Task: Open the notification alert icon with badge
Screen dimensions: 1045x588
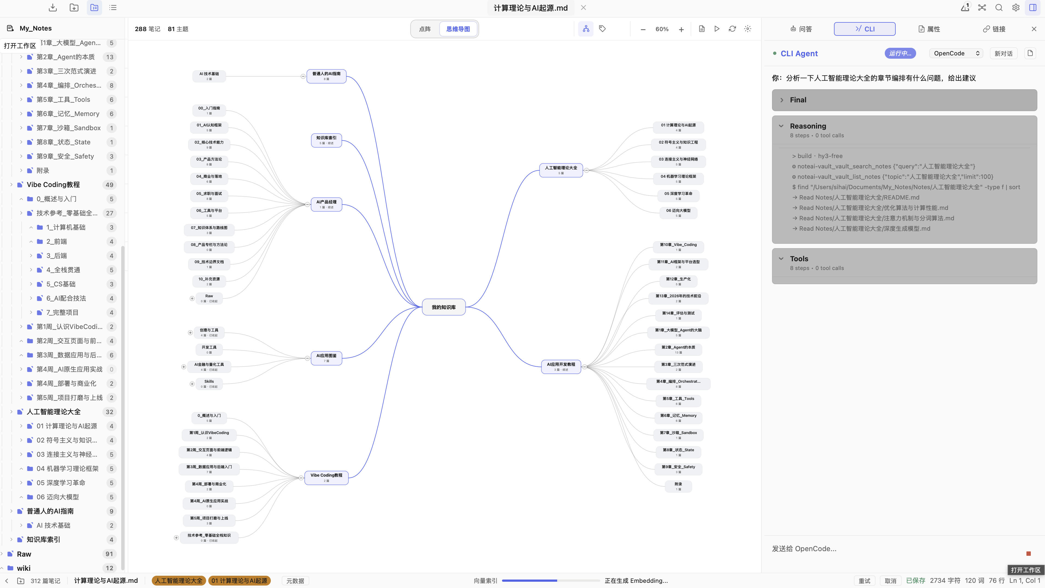Action: click(x=965, y=7)
